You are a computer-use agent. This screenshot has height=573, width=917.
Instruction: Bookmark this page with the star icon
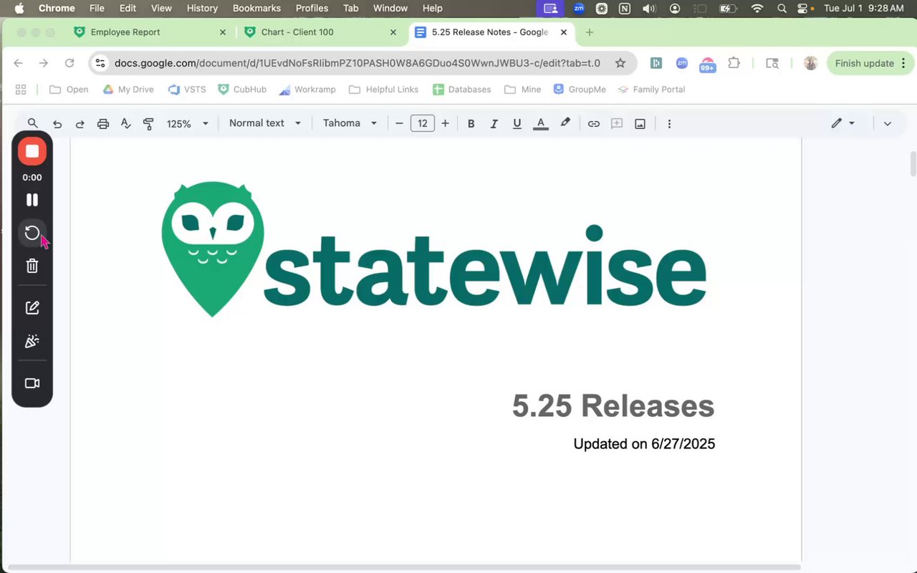coord(620,63)
